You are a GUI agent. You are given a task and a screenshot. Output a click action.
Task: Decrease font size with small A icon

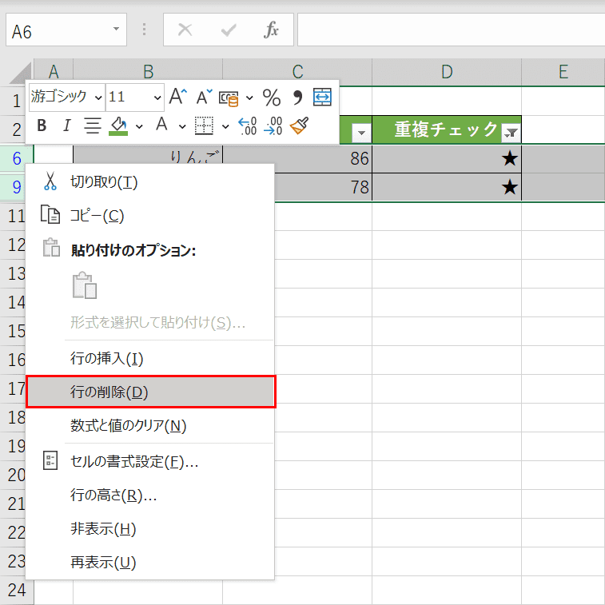204,97
